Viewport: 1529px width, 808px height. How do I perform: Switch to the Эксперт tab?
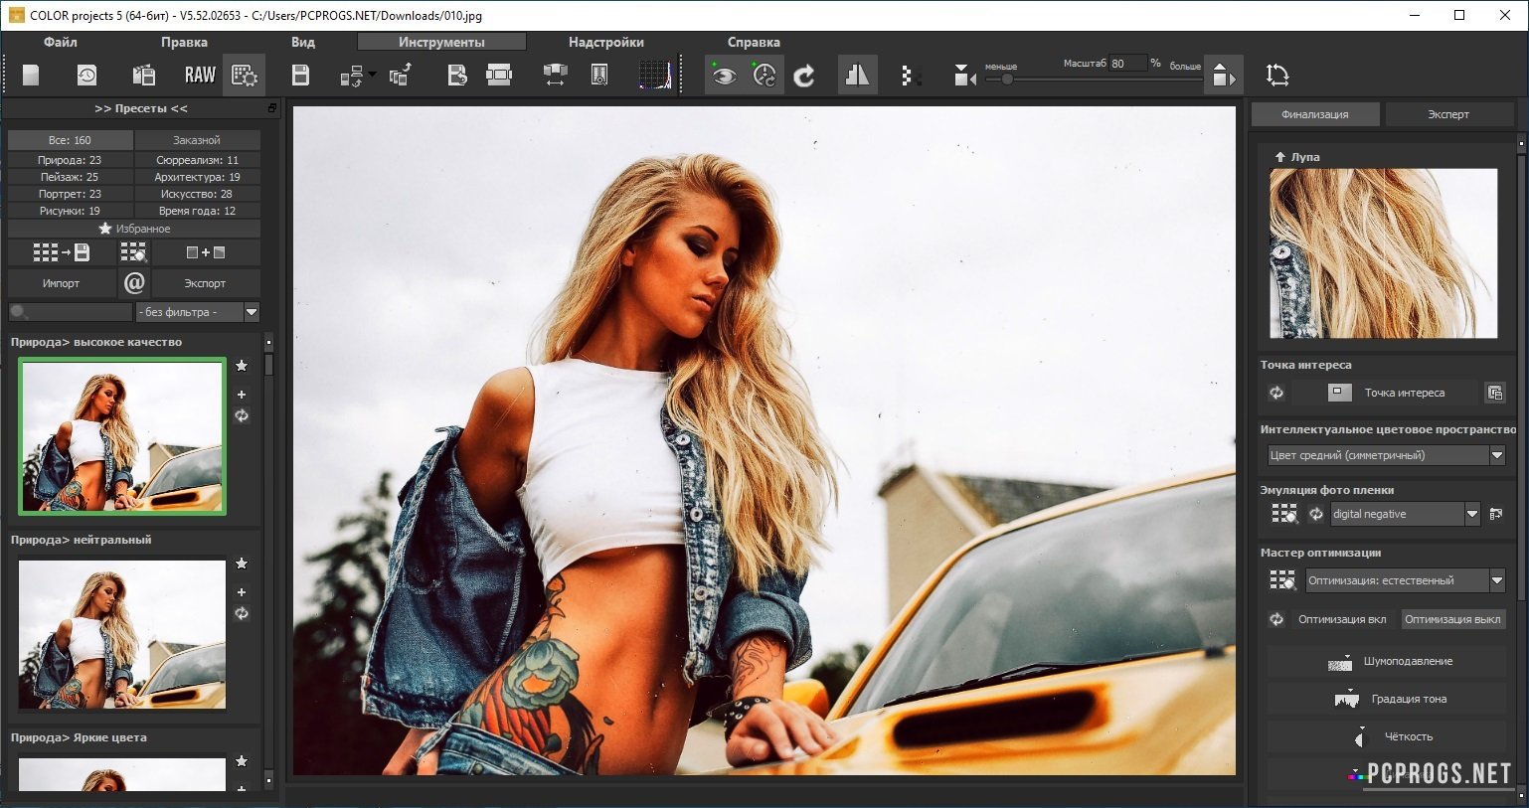click(x=1447, y=114)
